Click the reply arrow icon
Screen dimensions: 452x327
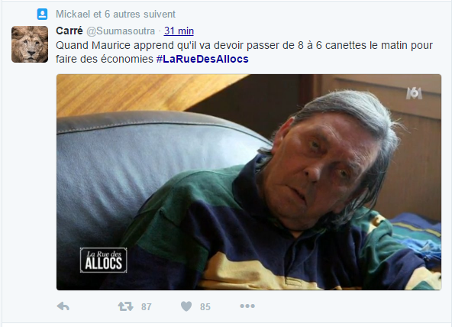[x=63, y=306]
